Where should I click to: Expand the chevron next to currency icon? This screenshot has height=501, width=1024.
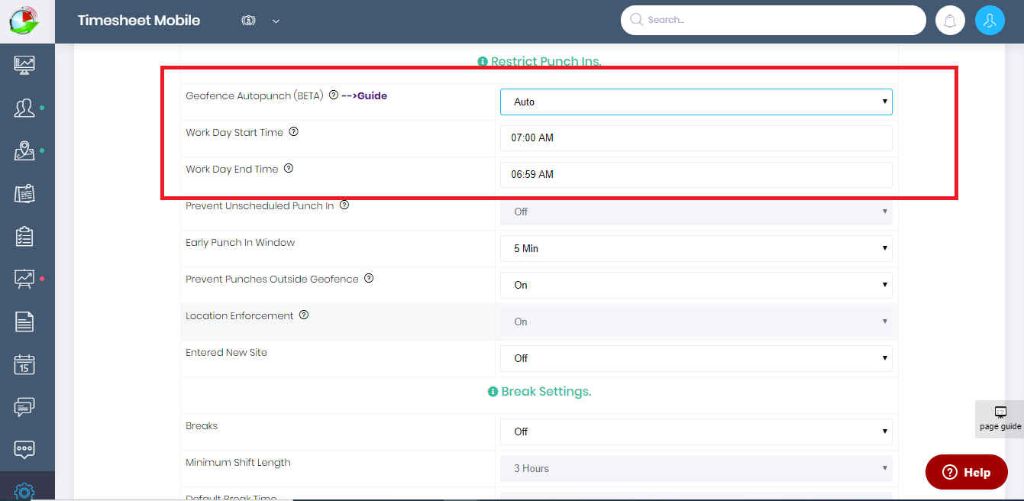click(276, 21)
